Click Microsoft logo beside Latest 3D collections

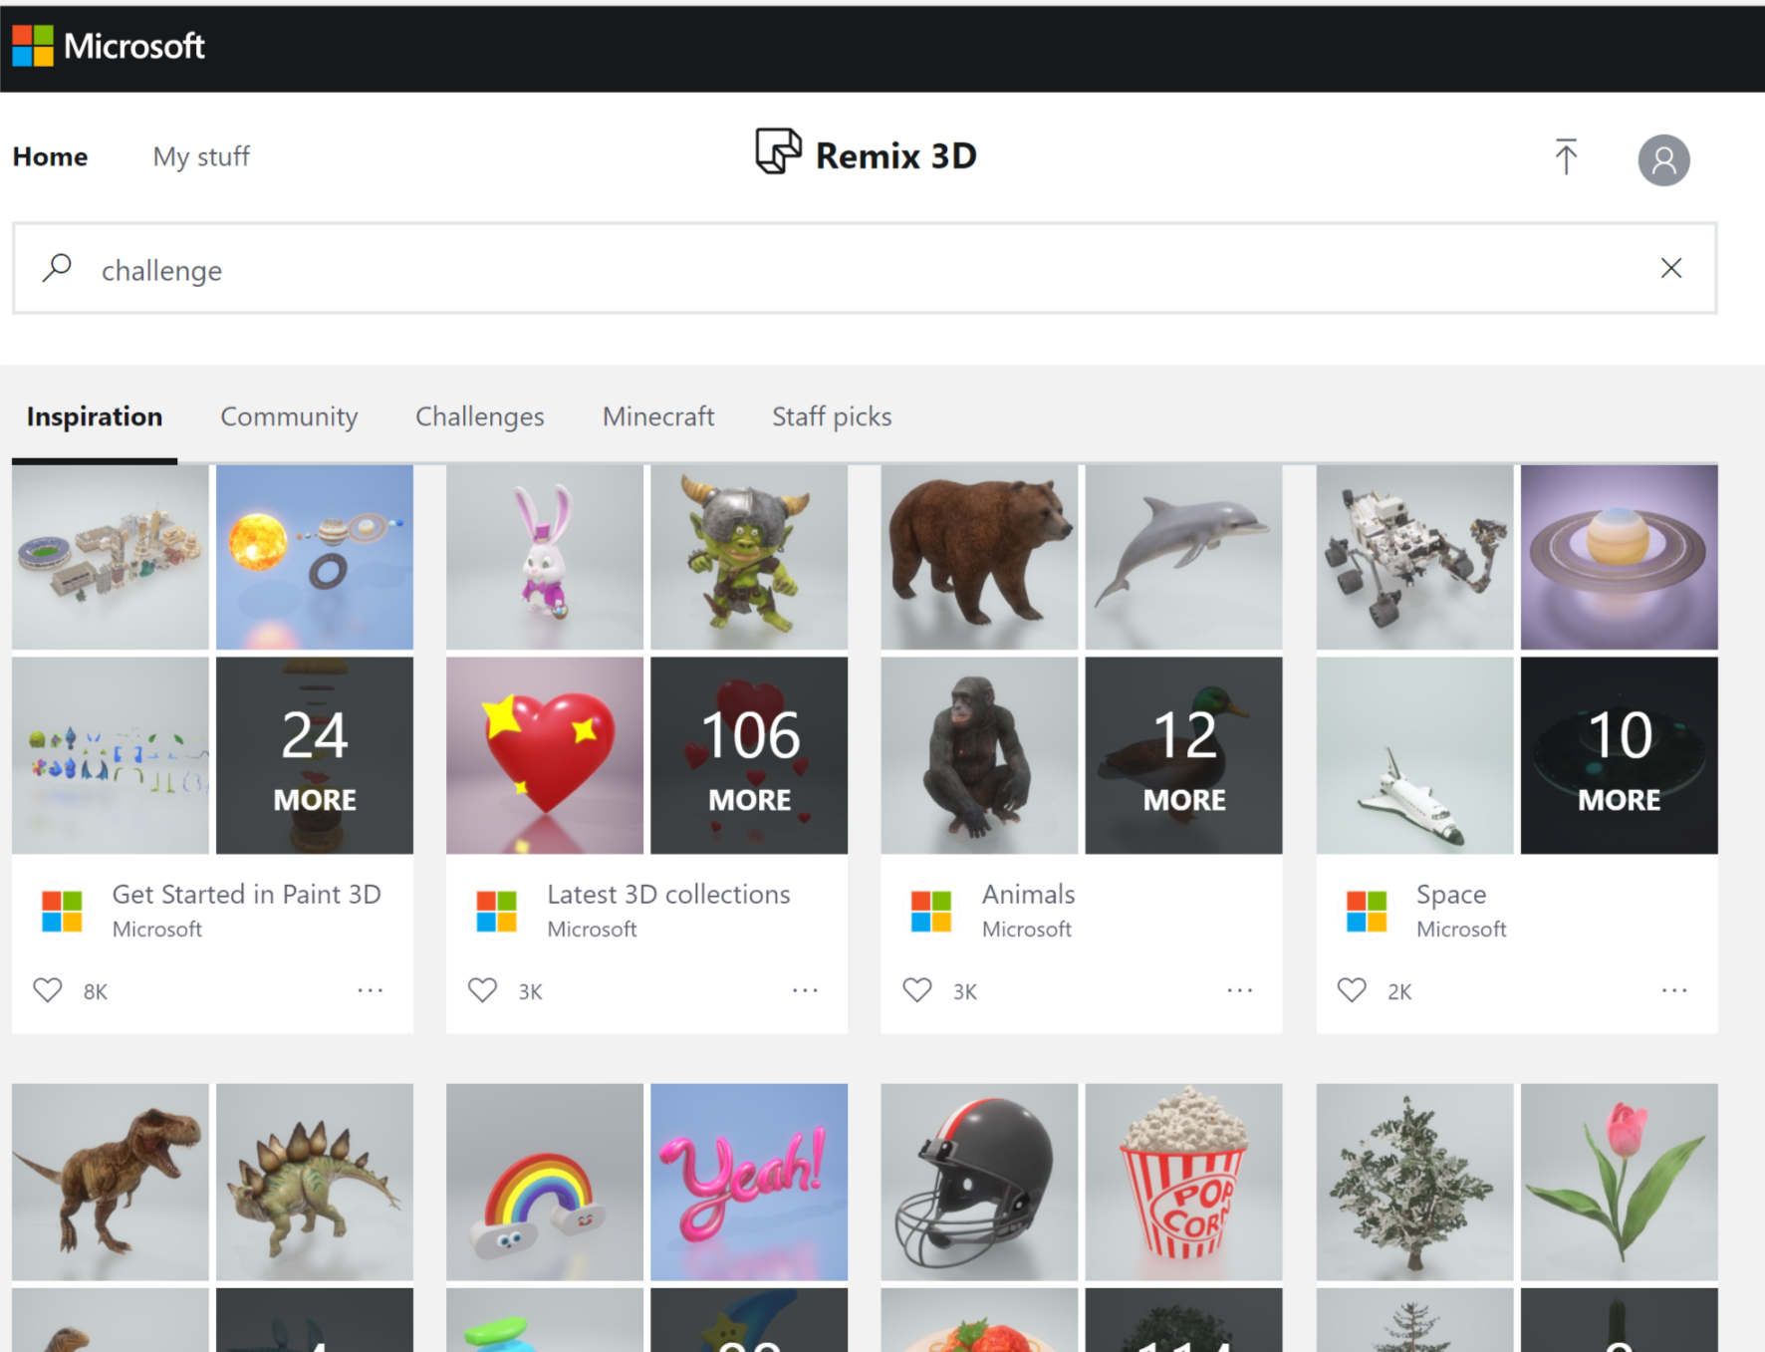pyautogui.click(x=496, y=912)
